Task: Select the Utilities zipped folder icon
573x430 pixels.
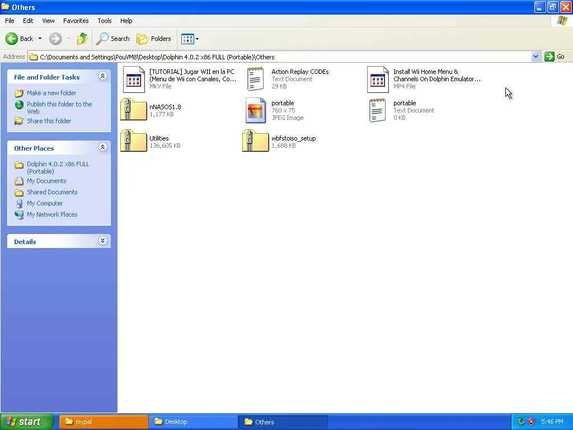Action: 134,141
